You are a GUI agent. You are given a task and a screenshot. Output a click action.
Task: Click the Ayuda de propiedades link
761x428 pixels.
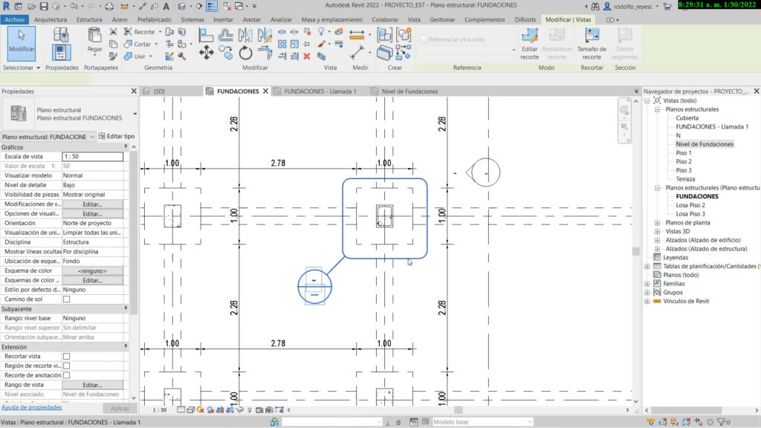pyautogui.click(x=31, y=407)
